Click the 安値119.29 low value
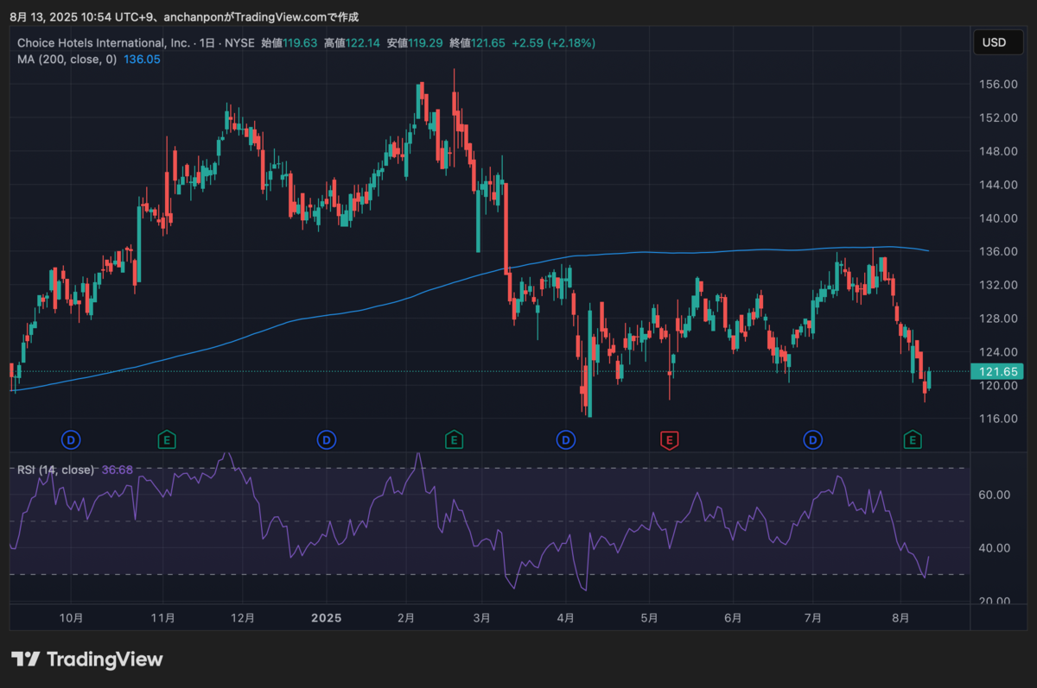This screenshot has height=688, width=1037. coord(416,42)
